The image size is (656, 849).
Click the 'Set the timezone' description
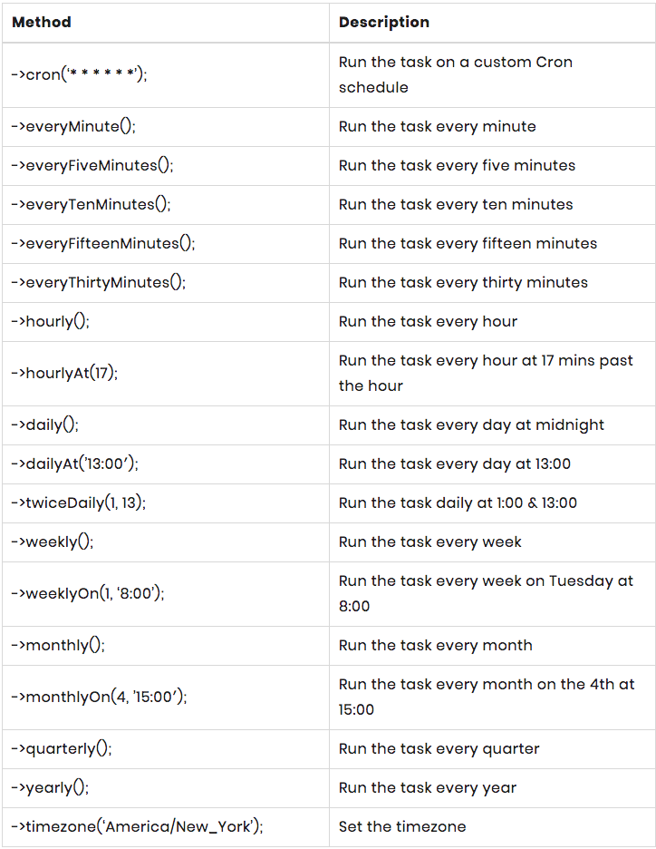click(x=402, y=827)
